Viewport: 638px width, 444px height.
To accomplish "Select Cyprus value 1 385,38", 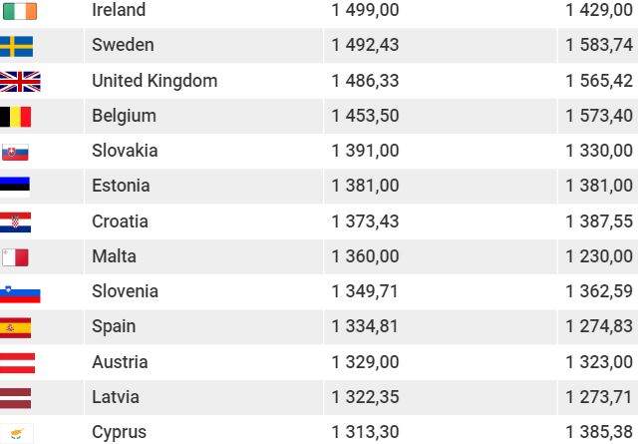I will [x=599, y=432].
